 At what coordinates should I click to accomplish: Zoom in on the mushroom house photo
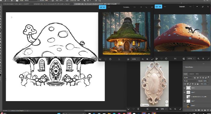(147, 59)
